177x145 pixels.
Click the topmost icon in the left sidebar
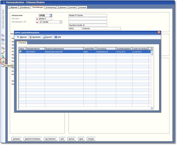coord(3,36)
